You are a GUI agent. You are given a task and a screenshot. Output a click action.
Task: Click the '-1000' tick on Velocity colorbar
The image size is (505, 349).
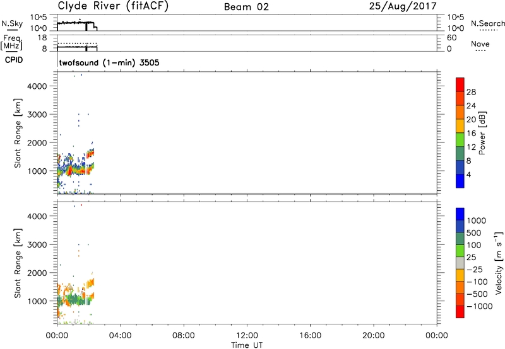click(479, 306)
